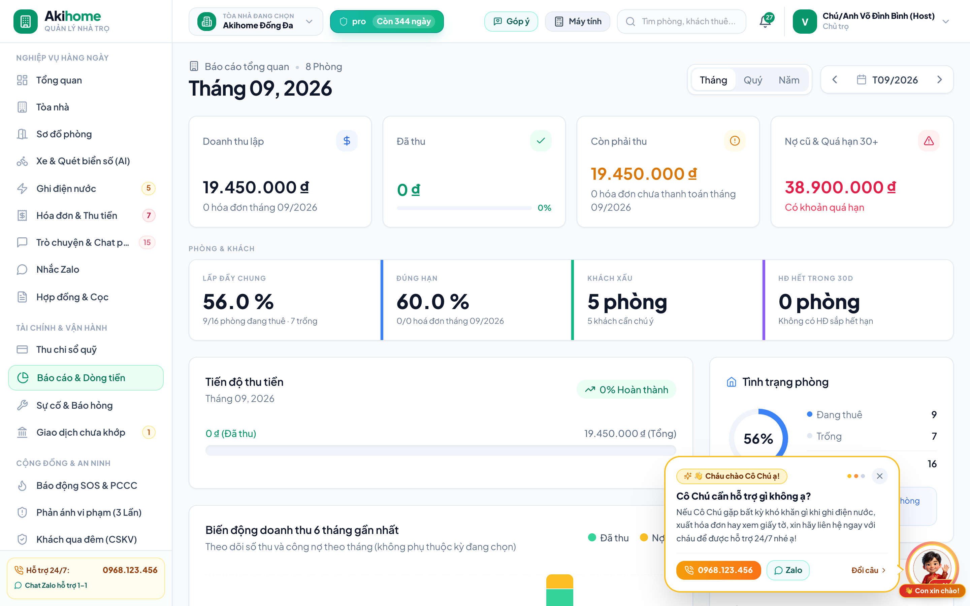The width and height of the screenshot is (970, 606).
Task: Click the Cháu chào Cô Chú ạ! tag
Action: pyautogui.click(x=732, y=476)
